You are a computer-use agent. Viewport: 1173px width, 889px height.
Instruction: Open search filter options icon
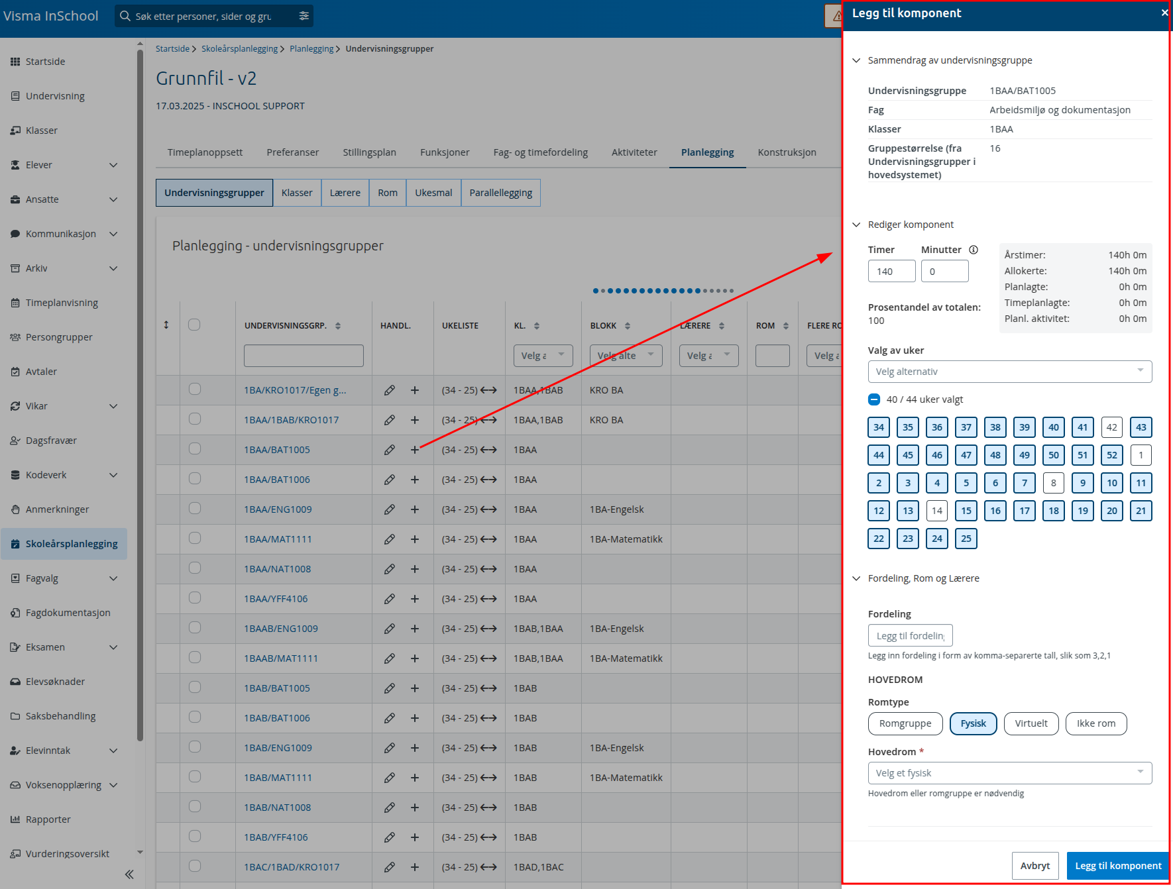304,16
